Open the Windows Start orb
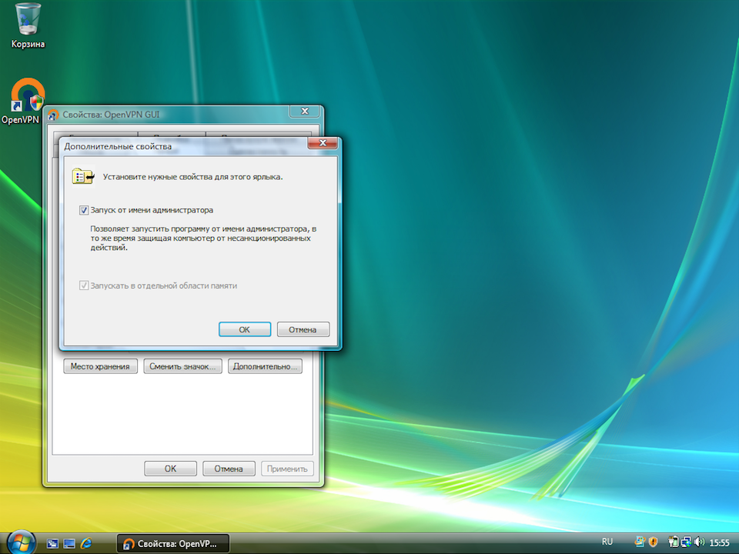 (x=21, y=542)
